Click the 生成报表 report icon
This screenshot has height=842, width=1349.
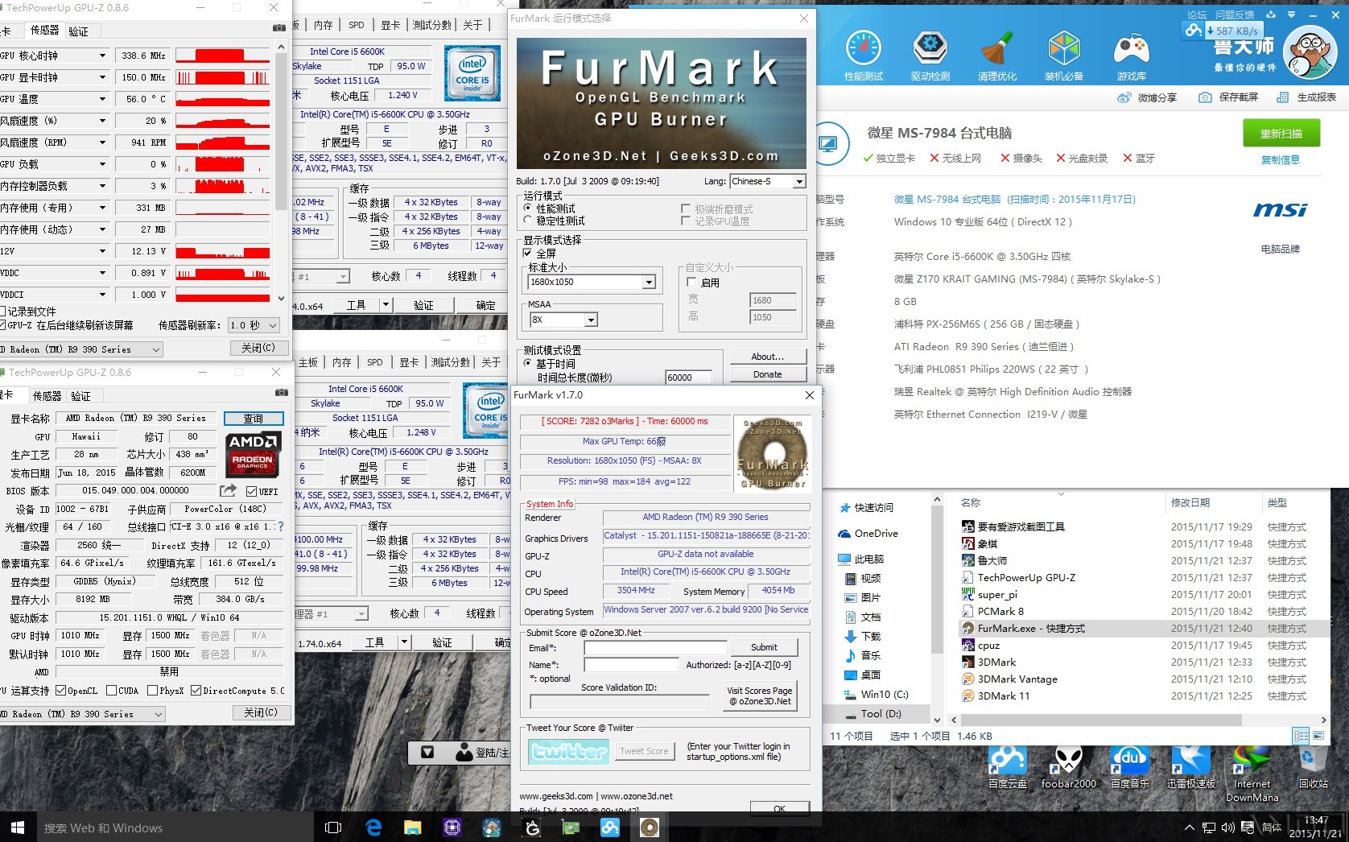1283,97
